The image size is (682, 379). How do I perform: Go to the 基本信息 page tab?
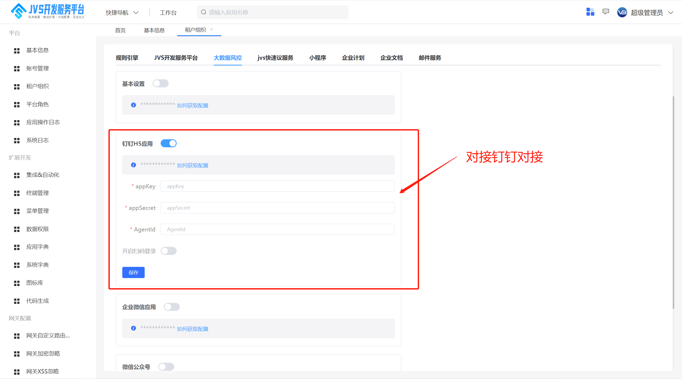[x=154, y=30]
